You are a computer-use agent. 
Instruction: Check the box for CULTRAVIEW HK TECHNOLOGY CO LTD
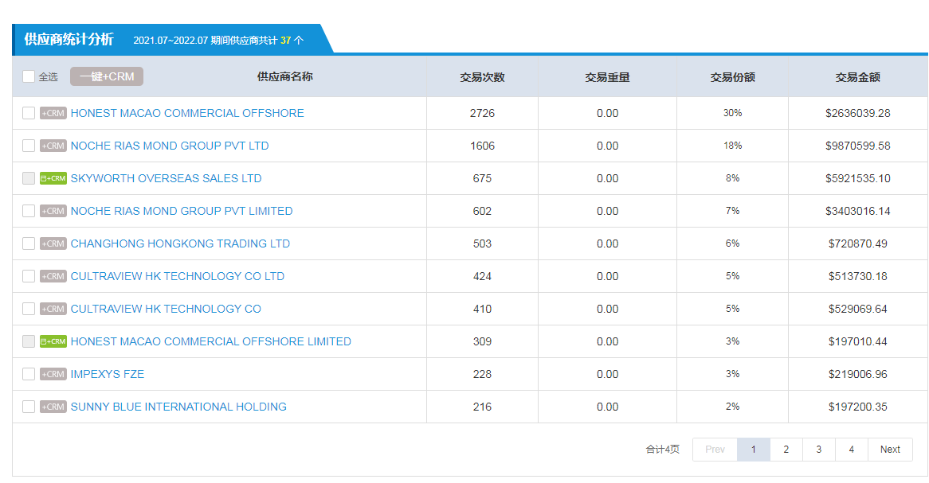click(29, 276)
